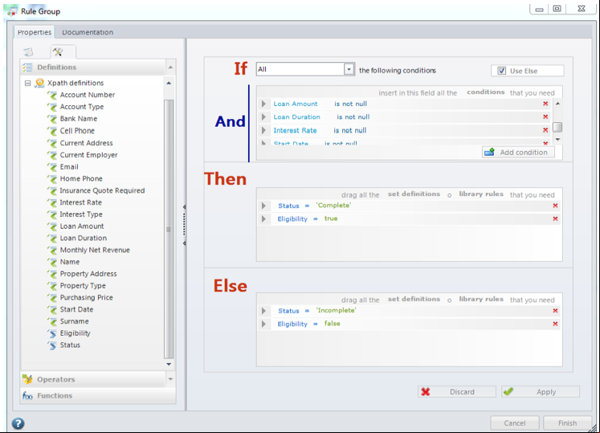Open the Properties tab
Viewport: 600px width, 433px height.
[x=35, y=32]
